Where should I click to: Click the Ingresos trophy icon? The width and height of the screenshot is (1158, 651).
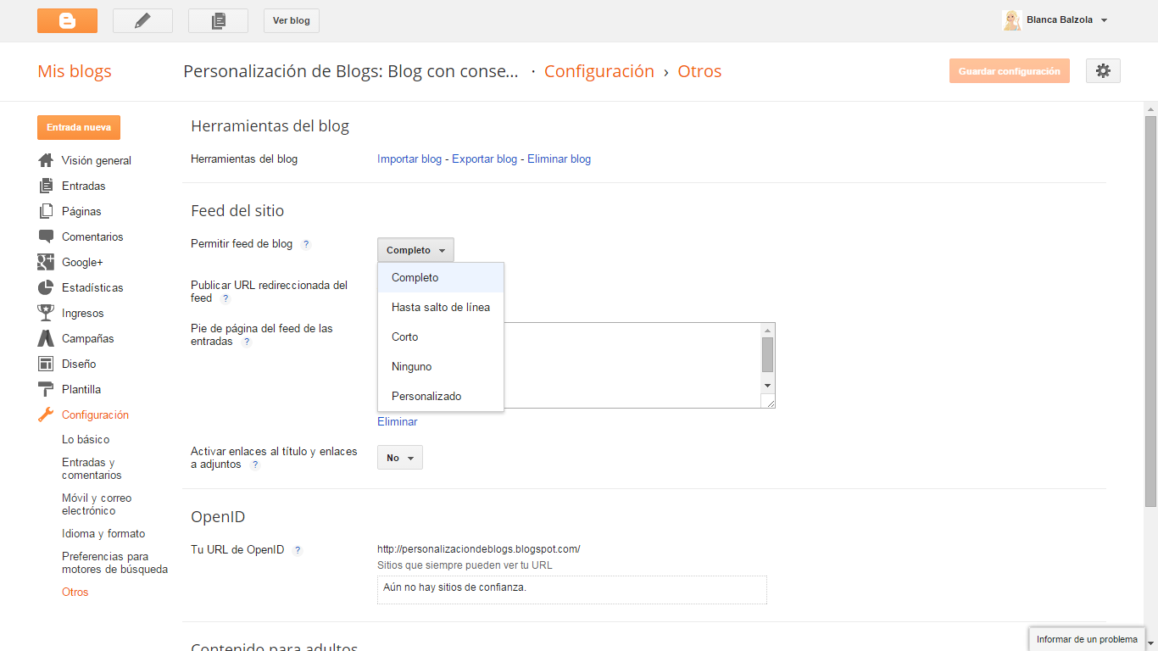click(x=46, y=313)
